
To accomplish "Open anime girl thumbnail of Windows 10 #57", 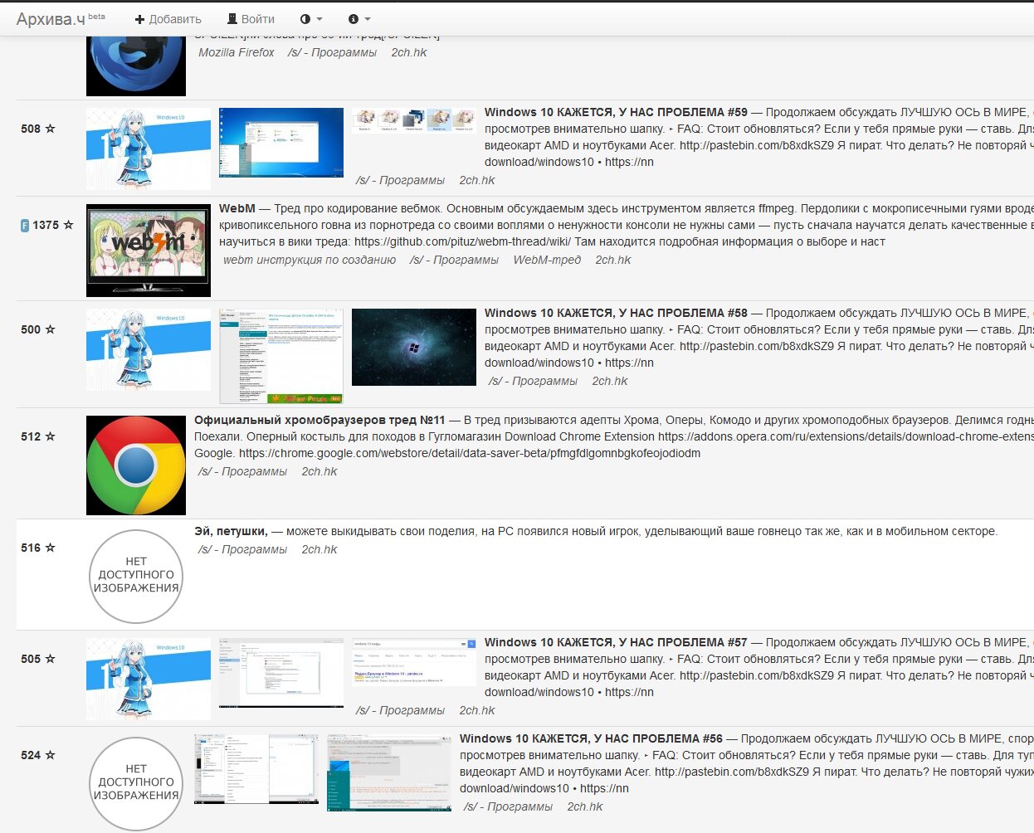I will (x=149, y=679).
